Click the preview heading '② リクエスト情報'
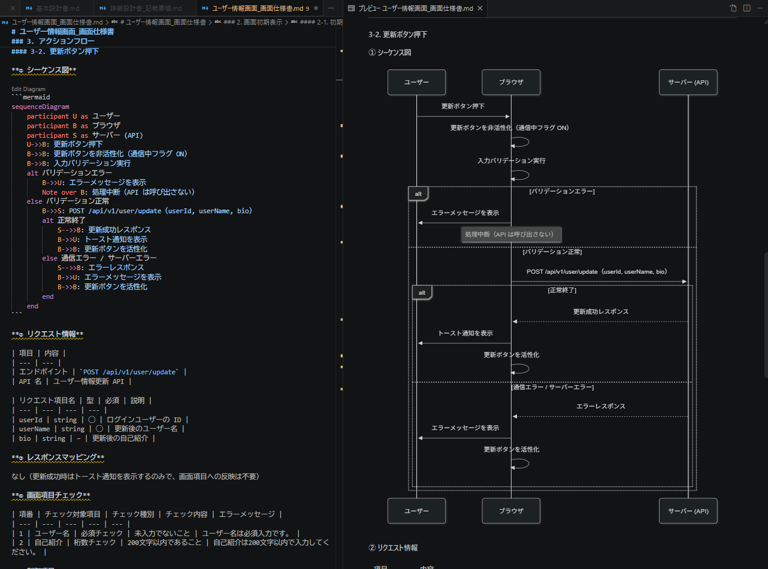Image resolution: width=768 pixels, height=569 pixels. click(x=393, y=548)
